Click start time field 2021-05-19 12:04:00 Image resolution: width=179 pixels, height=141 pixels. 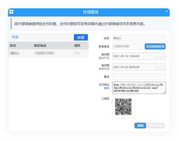[134, 56]
